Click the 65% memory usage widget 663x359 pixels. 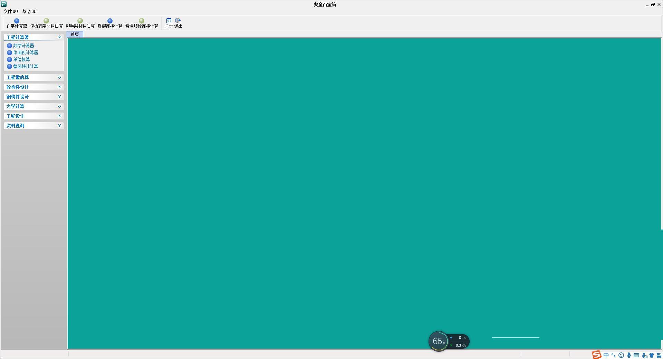439,341
